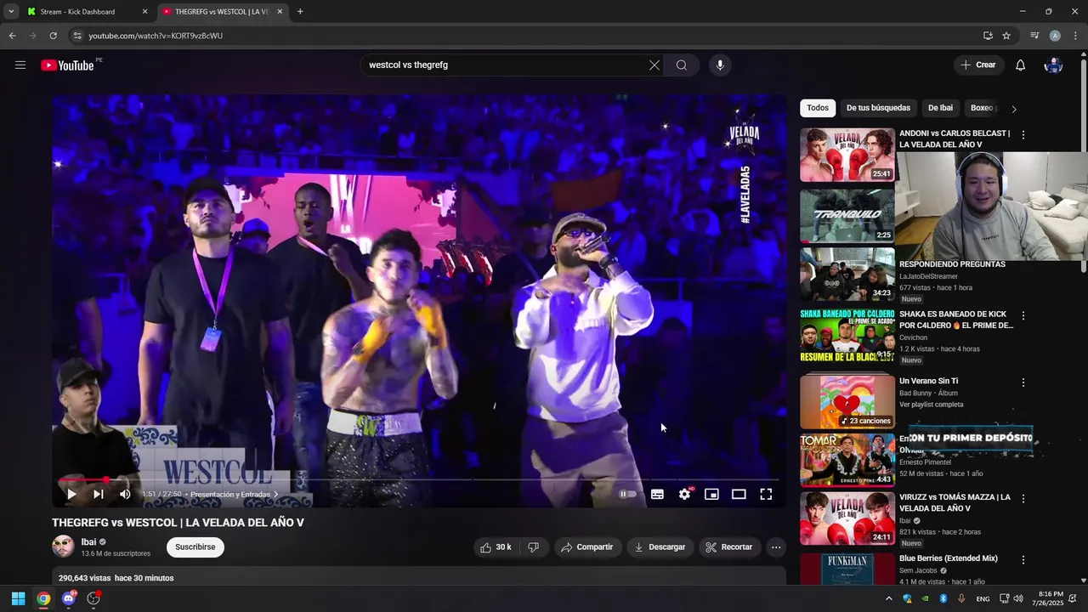Click the Recortar clip button
This screenshot has width=1088, height=612.
(x=729, y=547)
